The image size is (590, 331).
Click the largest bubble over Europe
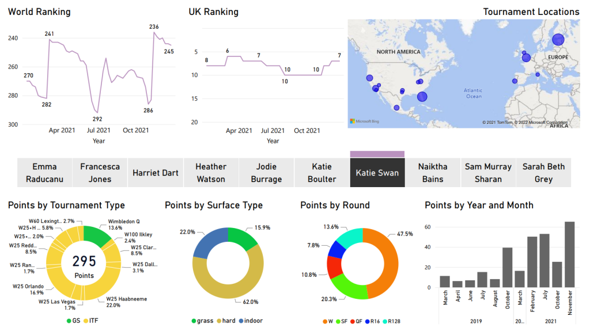coord(558,40)
